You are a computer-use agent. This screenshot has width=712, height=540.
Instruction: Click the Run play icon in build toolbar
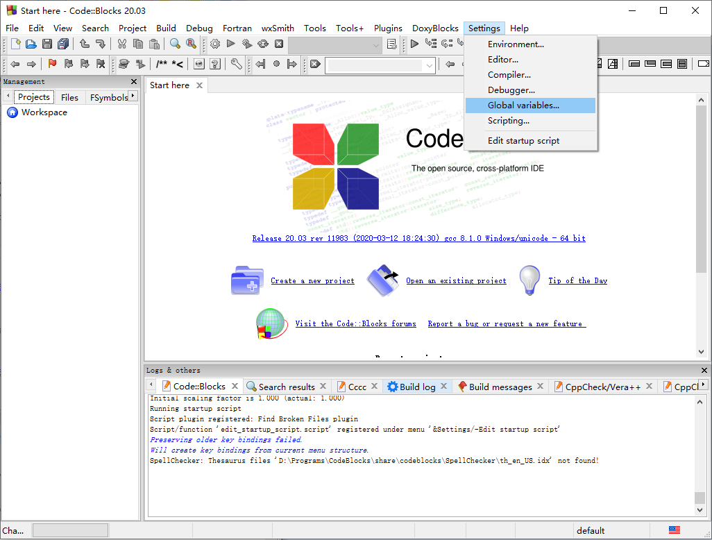point(230,44)
